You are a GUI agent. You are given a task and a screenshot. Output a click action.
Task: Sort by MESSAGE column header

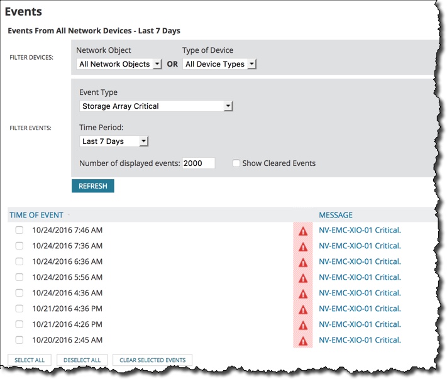336,215
